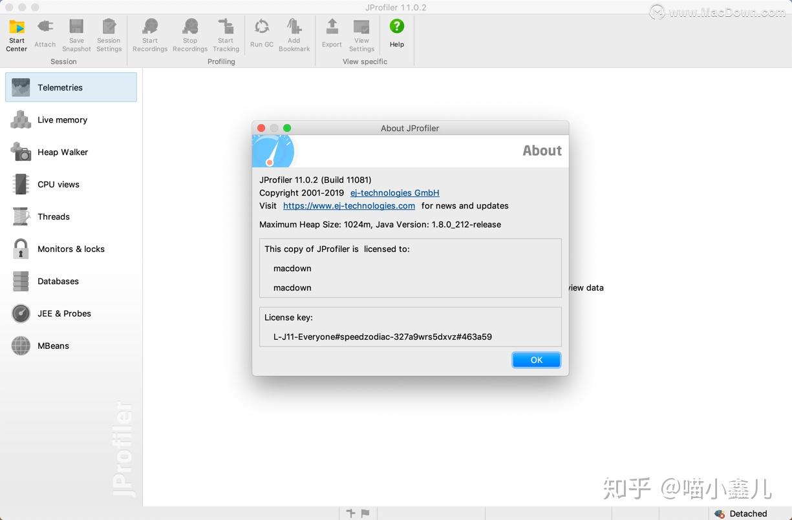The height and width of the screenshot is (520, 792).
Task: Open the Monitors & locks view
Action: pyautogui.click(x=71, y=249)
